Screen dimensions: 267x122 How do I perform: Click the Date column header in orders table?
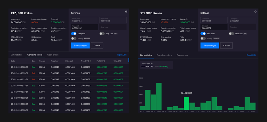(x=13, y=61)
